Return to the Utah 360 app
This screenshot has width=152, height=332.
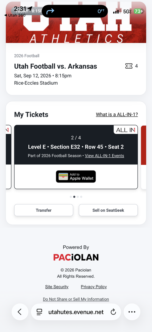click(x=15, y=15)
